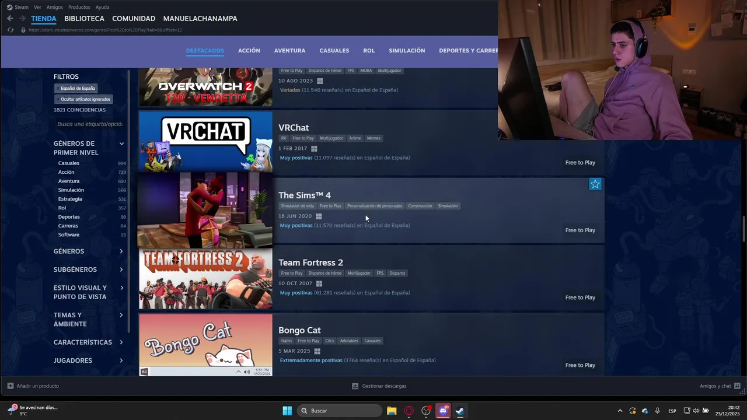Image resolution: width=747 pixels, height=420 pixels.
Task: Open Discord from the taskbar
Action: pyautogui.click(x=443, y=411)
